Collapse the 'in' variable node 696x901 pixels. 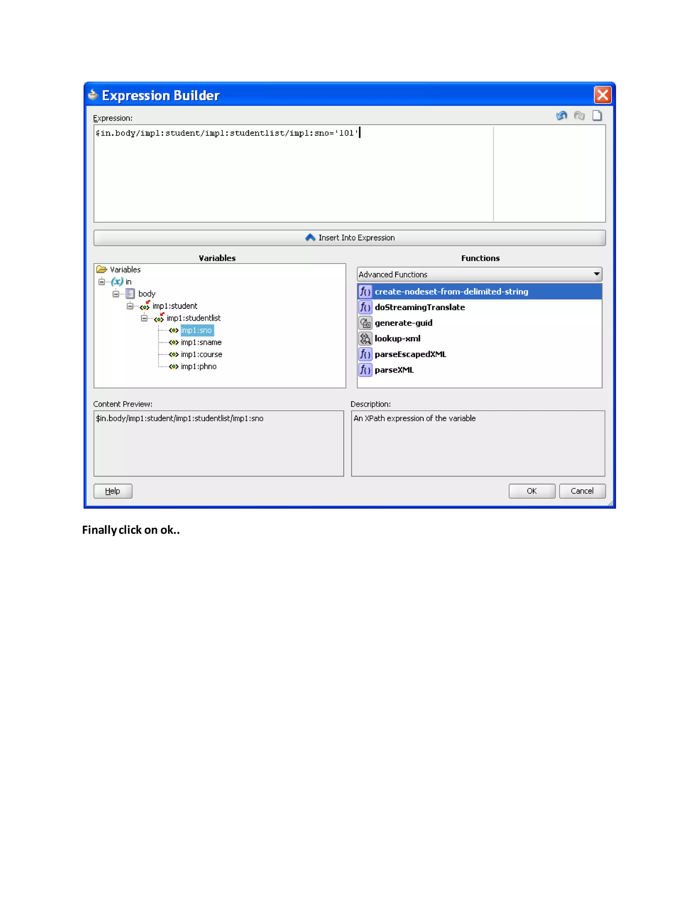point(102,282)
